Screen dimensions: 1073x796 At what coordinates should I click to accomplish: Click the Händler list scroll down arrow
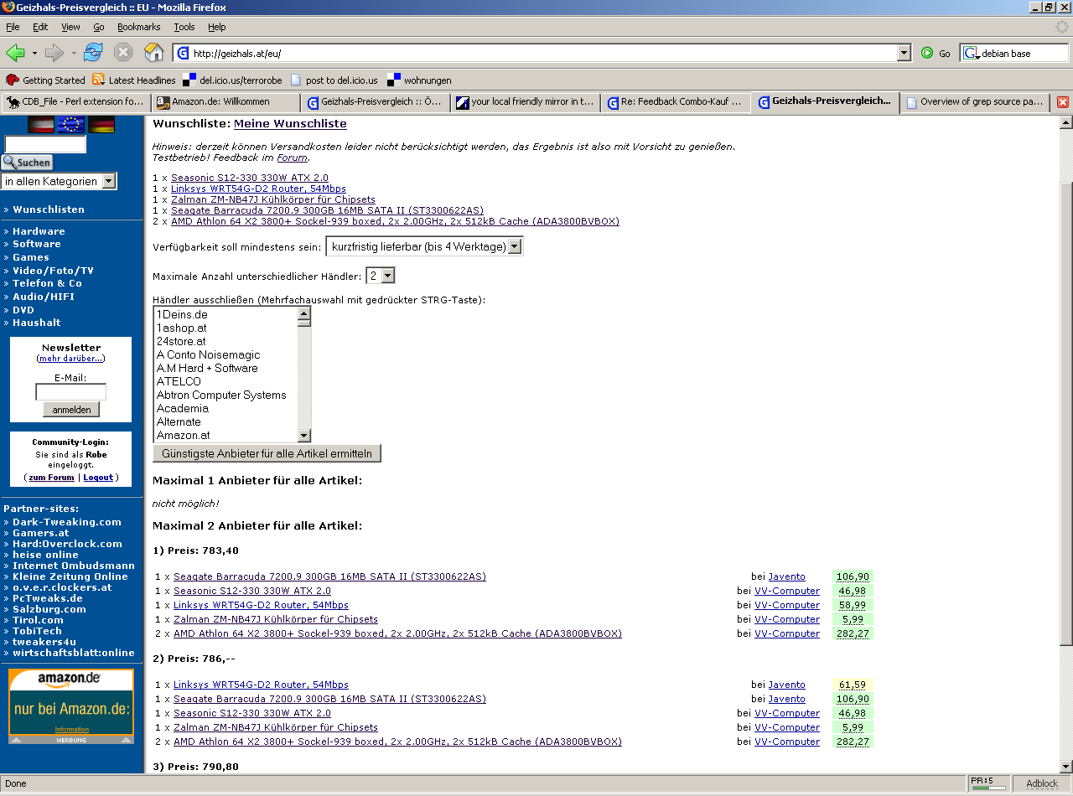click(304, 436)
